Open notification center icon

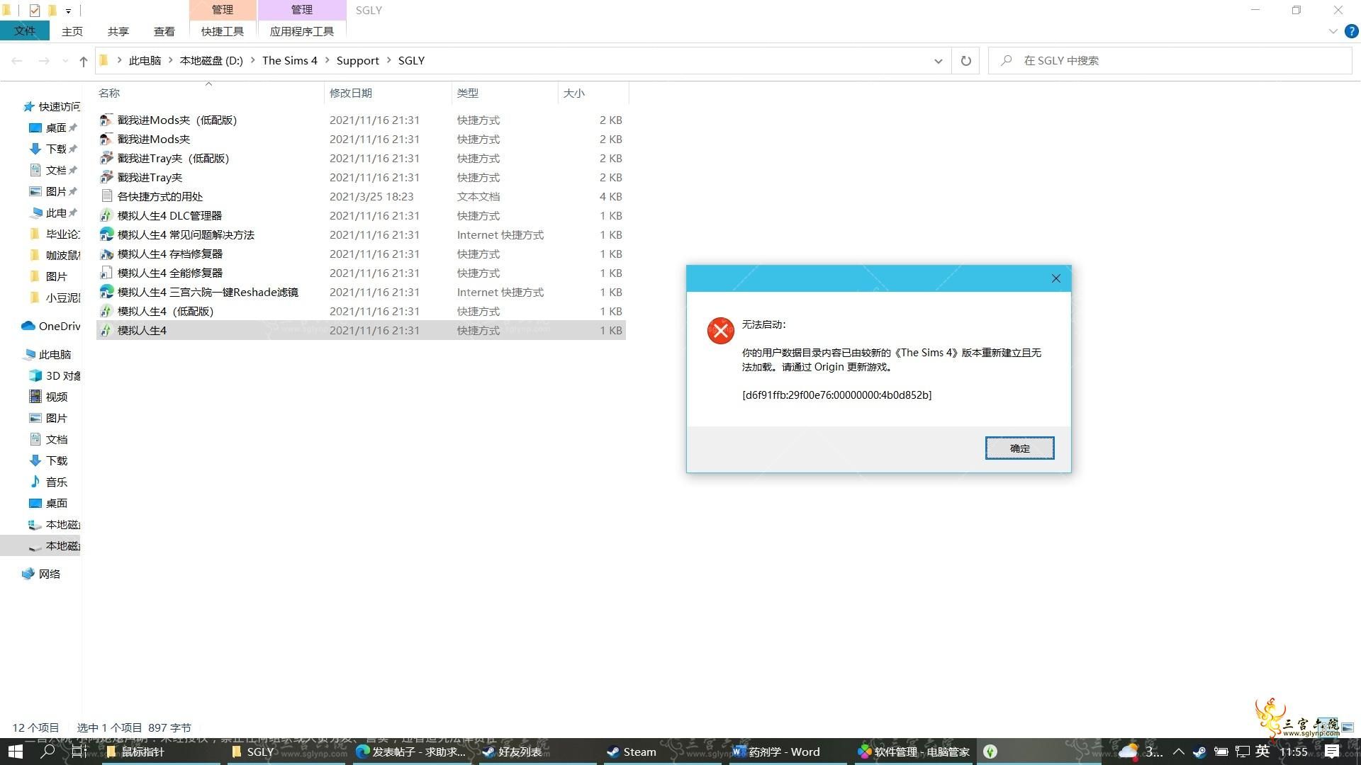pos(1331,752)
